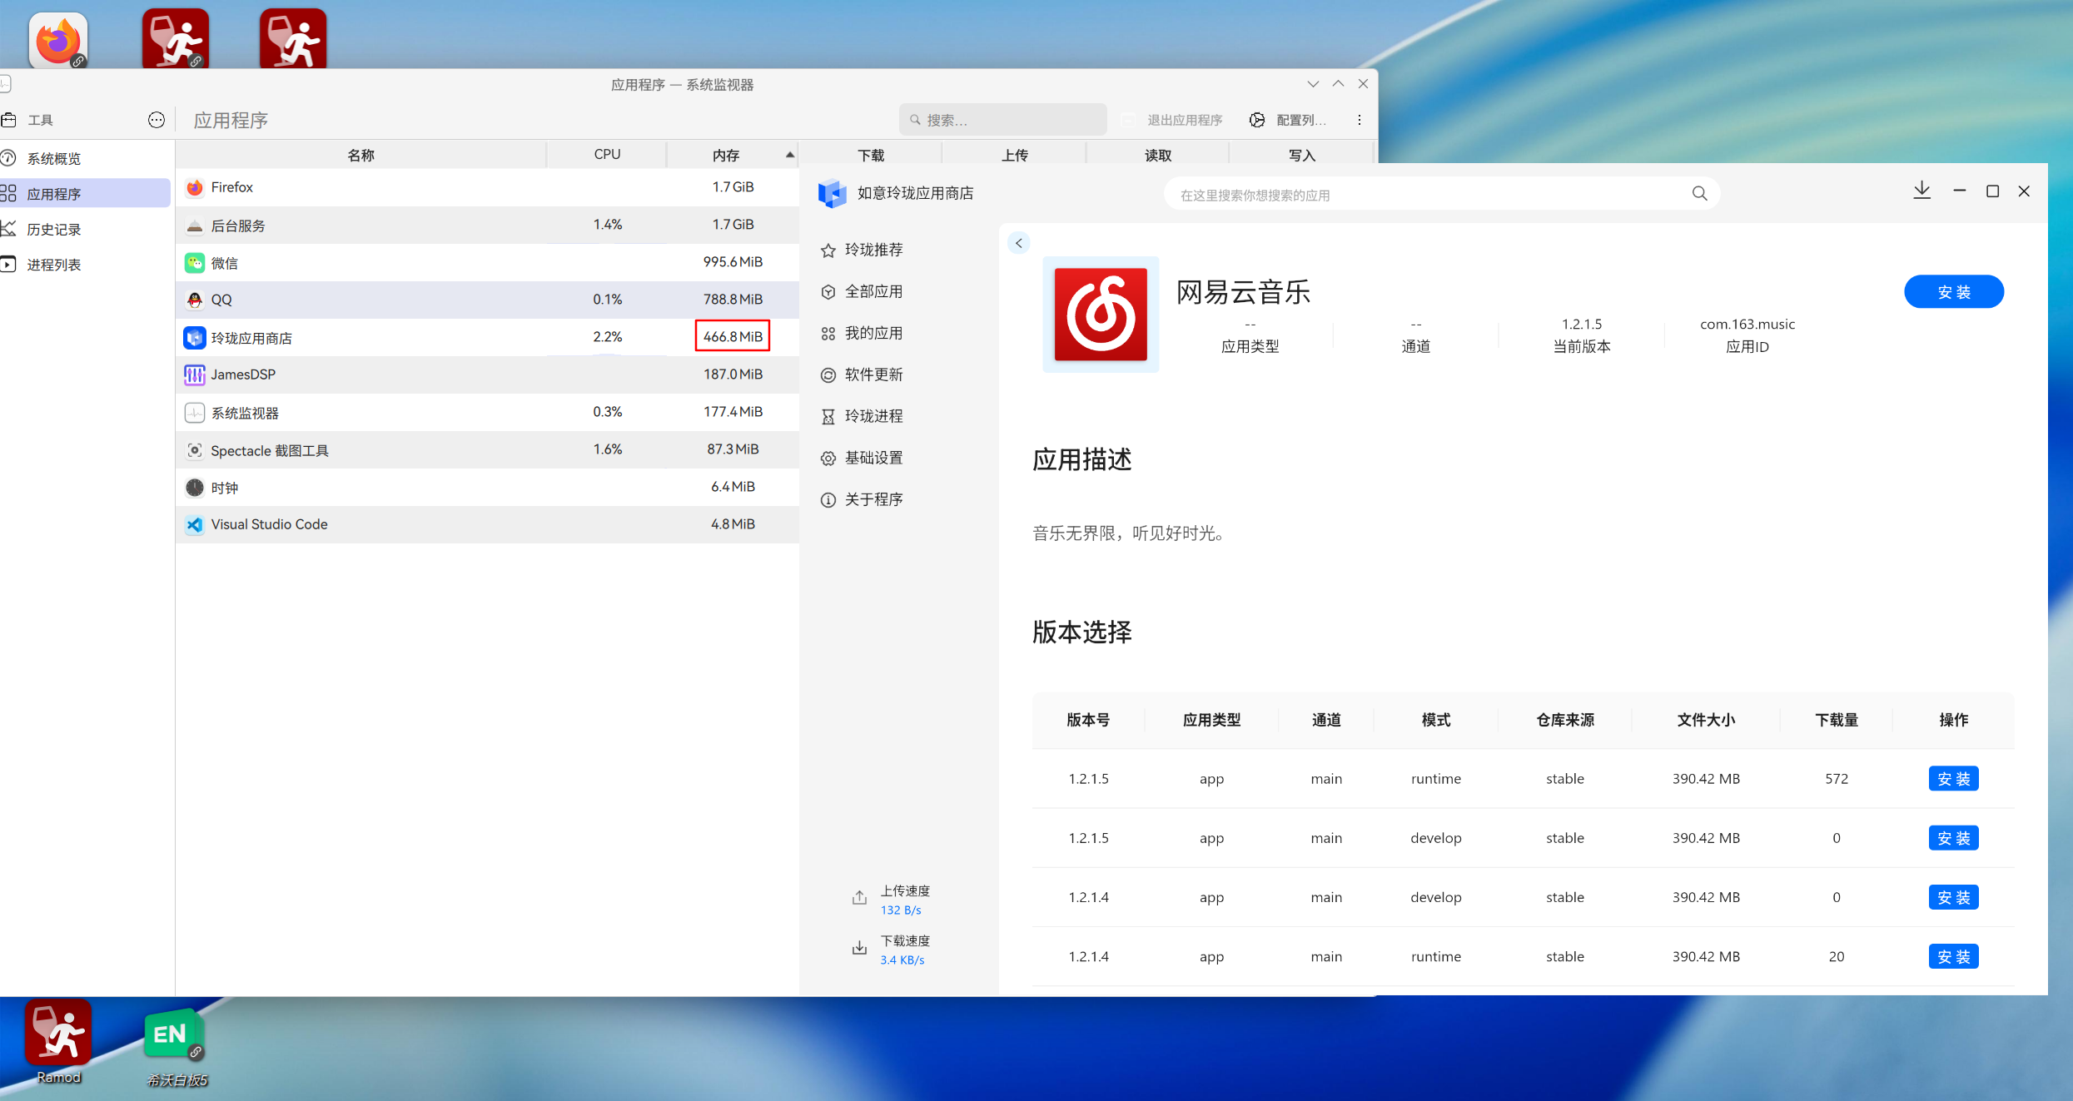This screenshot has width=2073, height=1101.
Task: Open the 配置列 column settings
Action: pyautogui.click(x=1287, y=120)
